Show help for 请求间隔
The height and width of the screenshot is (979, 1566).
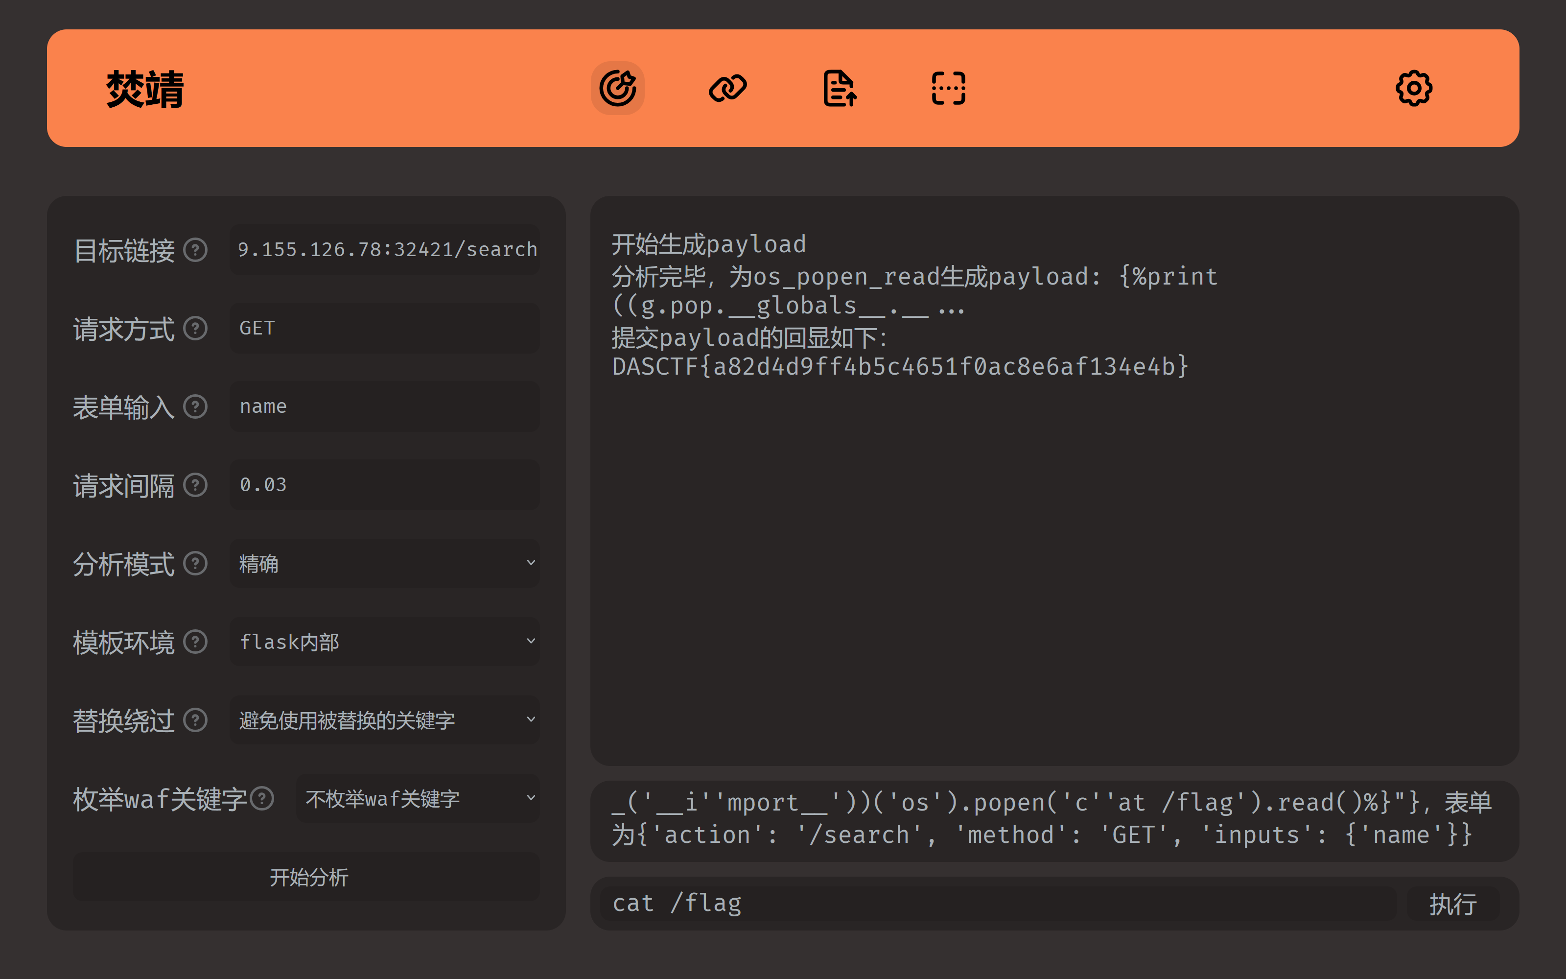(x=195, y=485)
